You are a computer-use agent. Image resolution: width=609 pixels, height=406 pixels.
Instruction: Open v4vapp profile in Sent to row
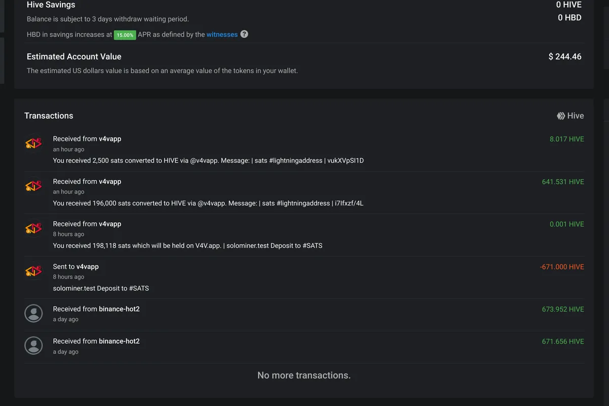point(88,266)
